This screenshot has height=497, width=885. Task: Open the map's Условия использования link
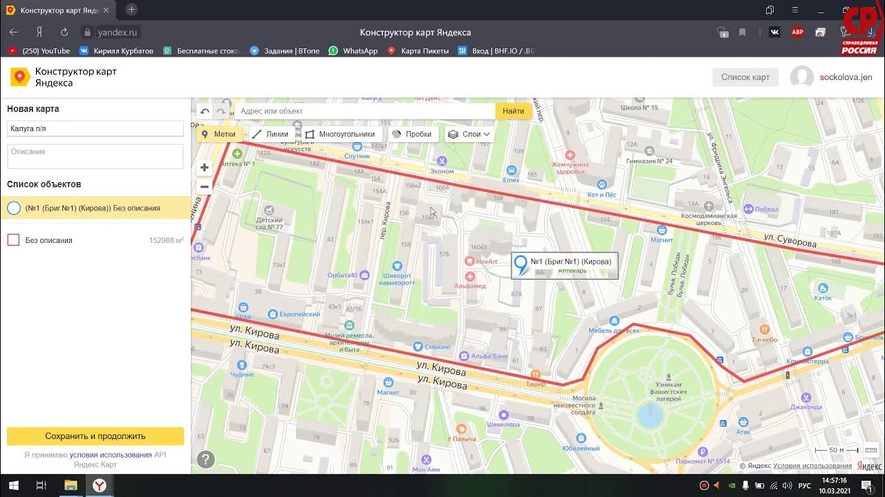click(x=812, y=466)
